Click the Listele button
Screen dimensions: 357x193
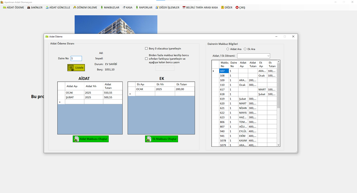(76, 68)
